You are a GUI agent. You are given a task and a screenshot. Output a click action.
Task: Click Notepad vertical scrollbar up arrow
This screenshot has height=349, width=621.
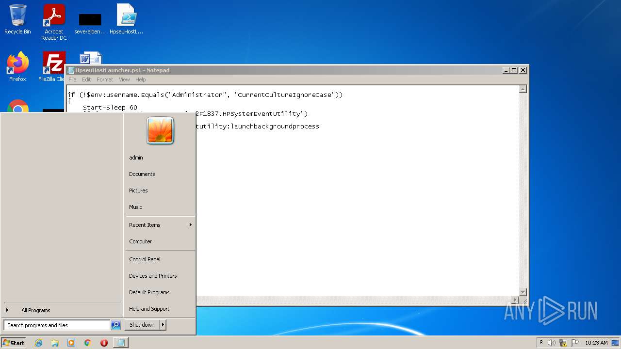point(523,89)
